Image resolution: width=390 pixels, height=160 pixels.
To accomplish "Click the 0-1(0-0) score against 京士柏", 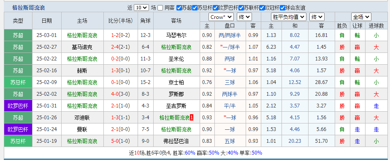I will [121, 82].
